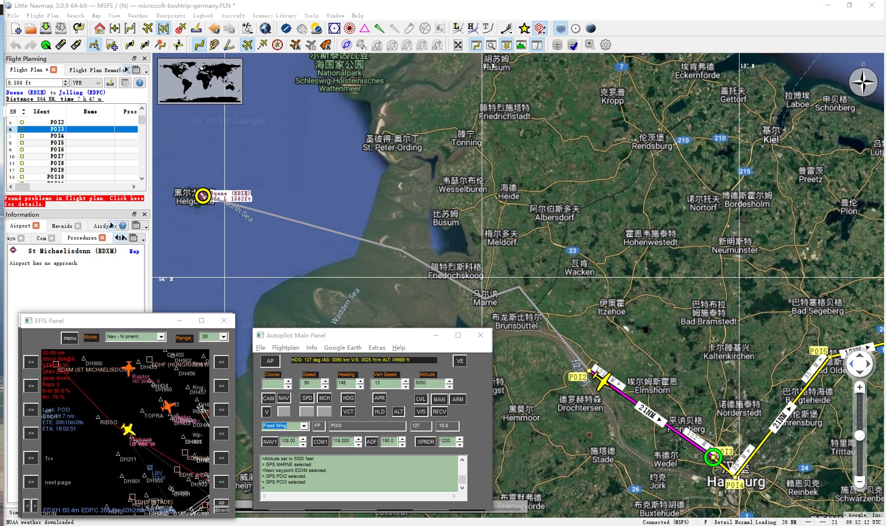Open map projection globe menu
Screen dimensions: 886x526
[x=265, y=29]
